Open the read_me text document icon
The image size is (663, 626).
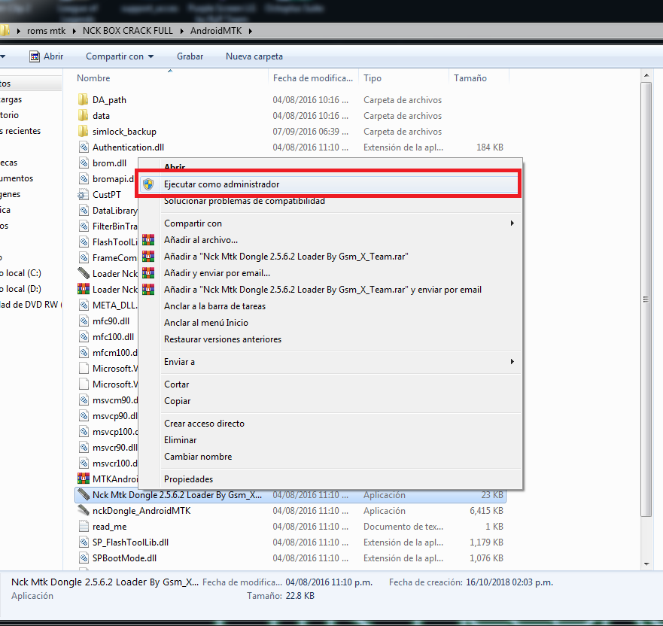pos(83,526)
